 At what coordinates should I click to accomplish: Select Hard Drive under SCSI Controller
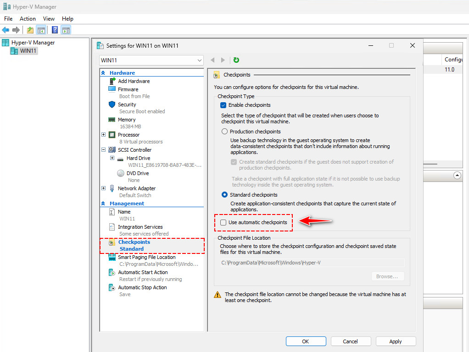(138, 158)
